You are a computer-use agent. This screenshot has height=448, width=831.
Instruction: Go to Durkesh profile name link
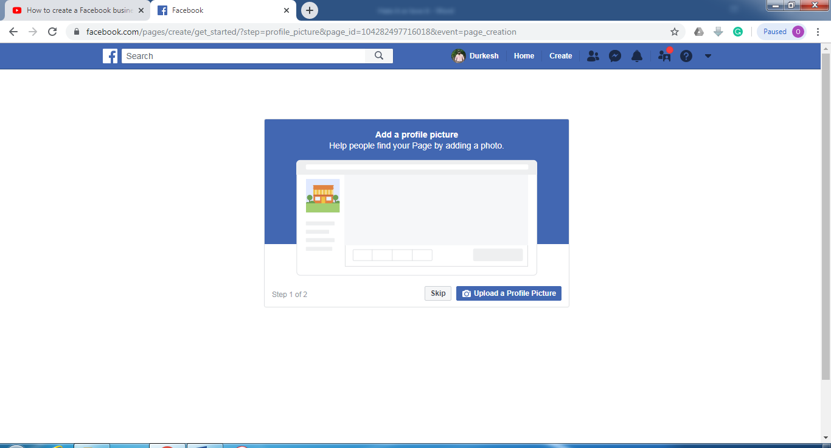point(484,56)
